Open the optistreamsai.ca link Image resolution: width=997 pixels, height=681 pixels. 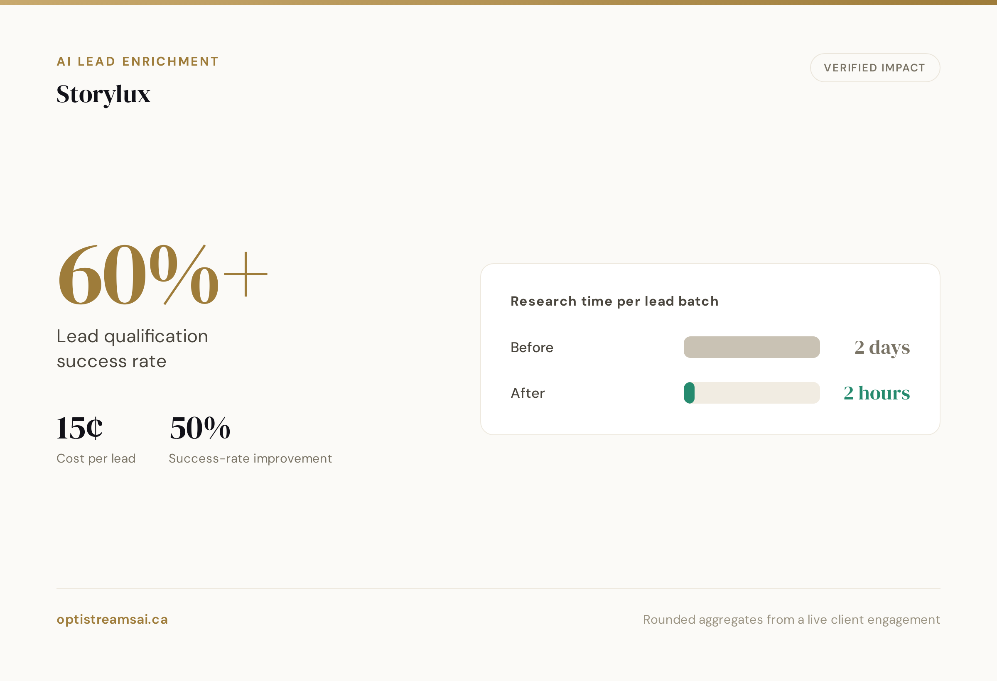(x=113, y=619)
